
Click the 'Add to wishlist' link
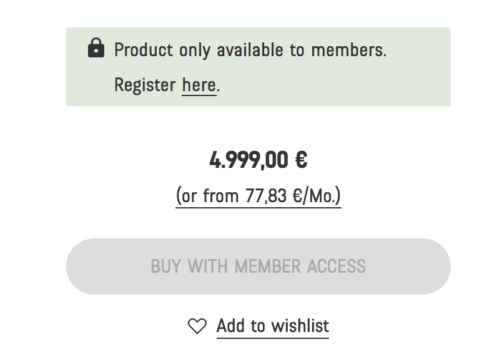click(272, 326)
